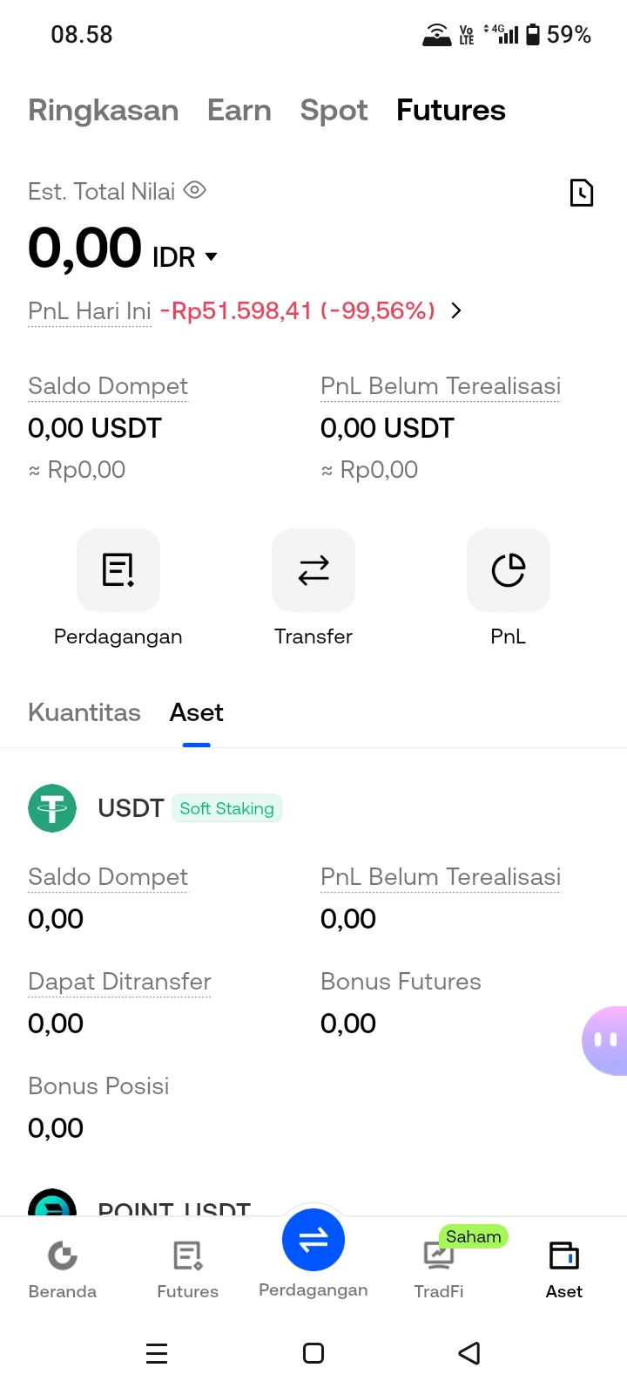Switch to the Spot tab
This screenshot has width=627, height=1395.
334,111
